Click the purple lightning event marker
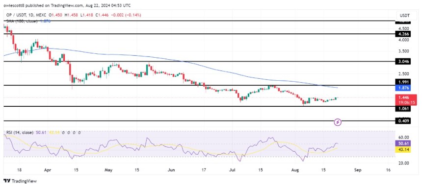This screenshot has width=422, height=187. point(338,122)
